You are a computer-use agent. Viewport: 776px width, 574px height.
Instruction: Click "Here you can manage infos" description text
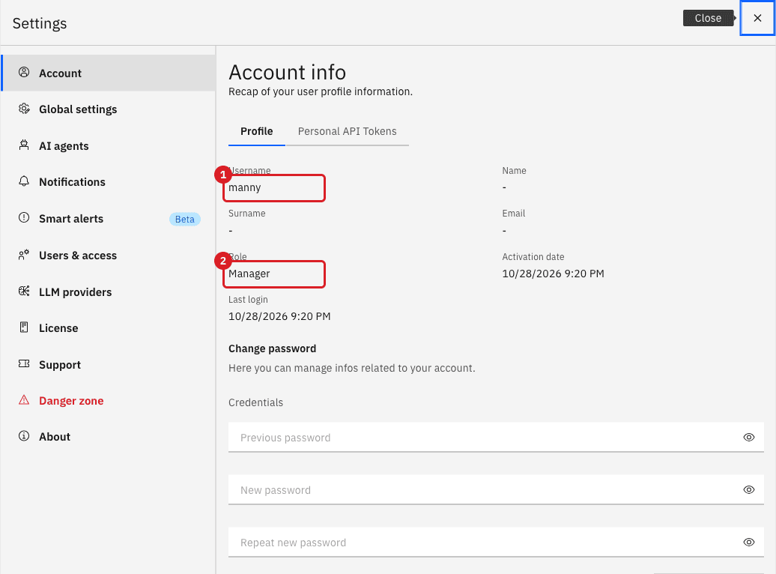[351, 368]
